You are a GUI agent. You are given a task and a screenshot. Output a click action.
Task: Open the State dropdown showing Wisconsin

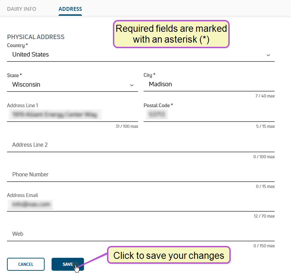[x=72, y=85]
